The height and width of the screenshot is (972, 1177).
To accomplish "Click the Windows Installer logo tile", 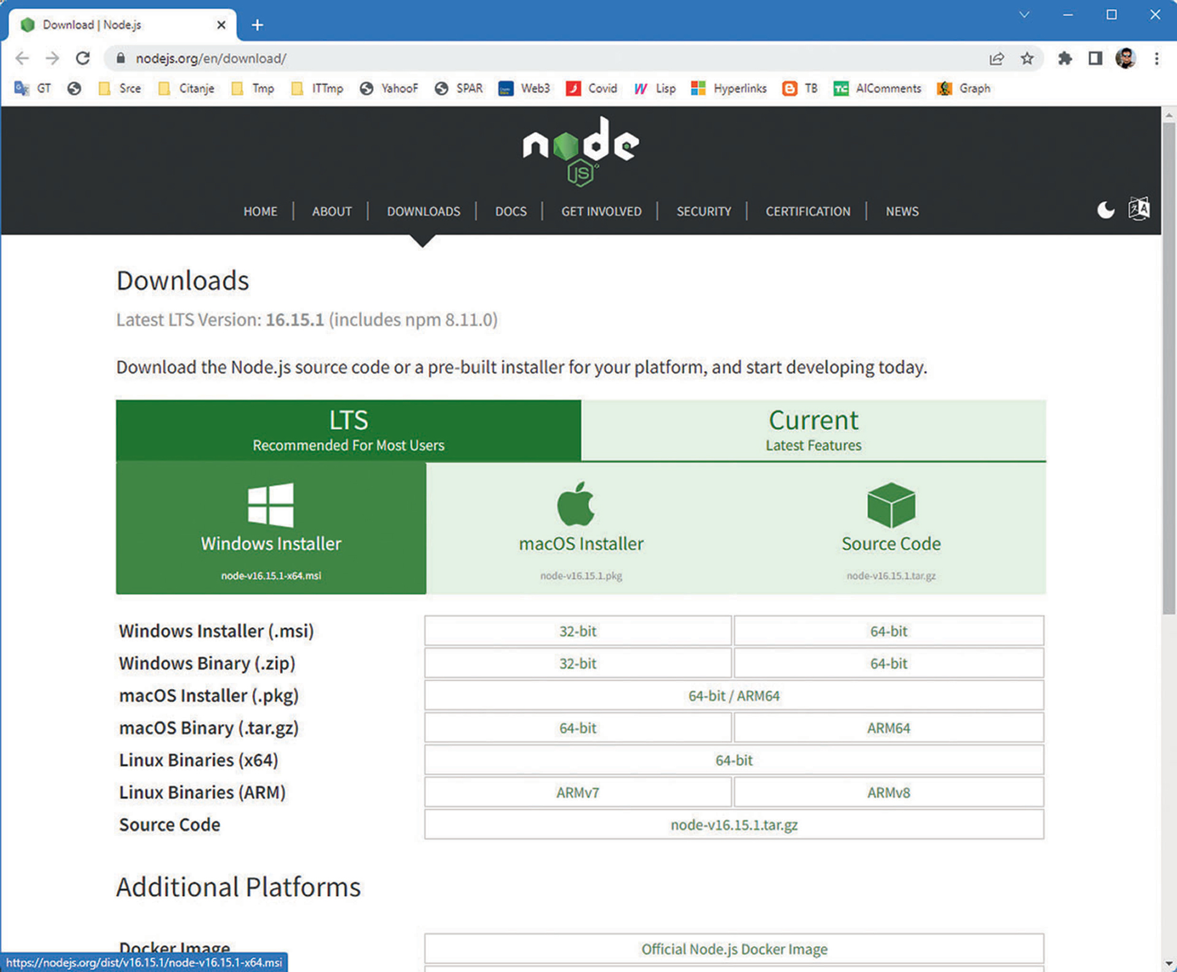I will pyautogui.click(x=271, y=528).
